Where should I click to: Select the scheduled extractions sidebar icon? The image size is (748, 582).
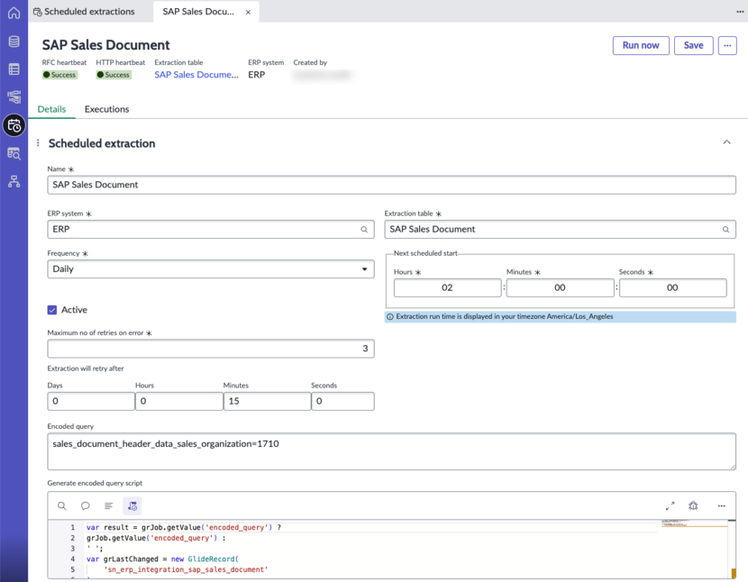click(x=14, y=125)
